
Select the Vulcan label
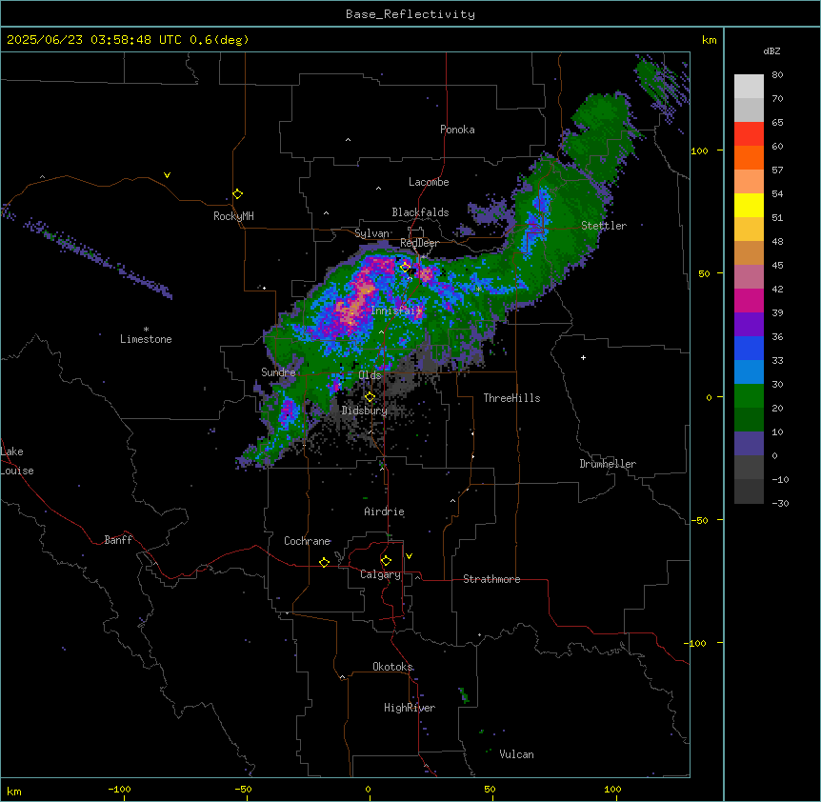pyautogui.click(x=517, y=754)
